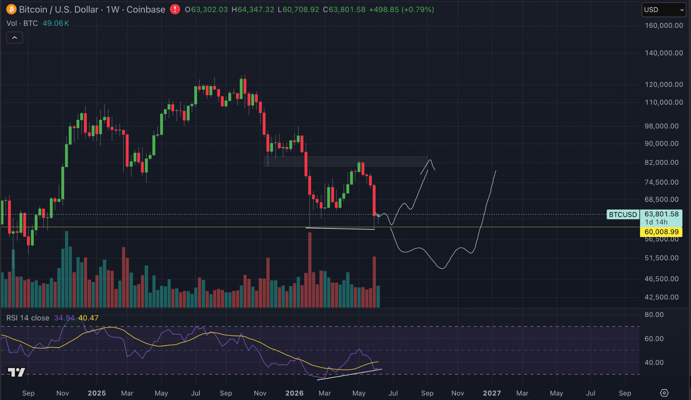Click the 74,500.00 price axis label
Screen dimensions: 691x400
click(x=662, y=182)
